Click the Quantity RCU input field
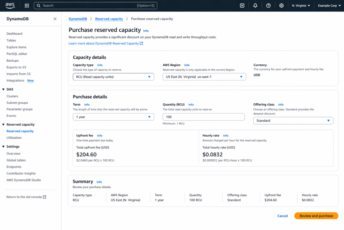The image size is (344, 230). pos(204,117)
